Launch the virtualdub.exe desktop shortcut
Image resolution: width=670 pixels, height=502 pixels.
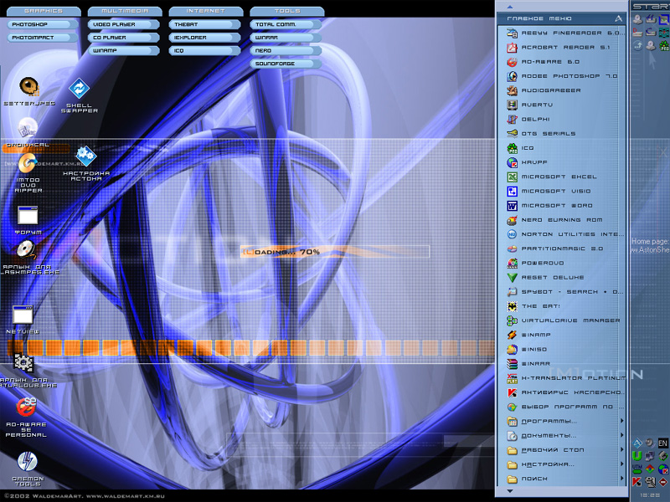pyautogui.click(x=23, y=363)
